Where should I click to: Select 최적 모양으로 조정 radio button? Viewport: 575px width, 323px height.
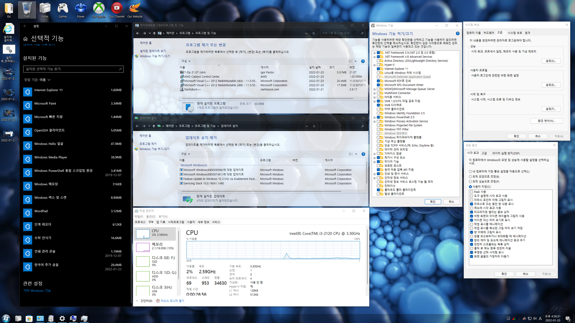[470, 177]
